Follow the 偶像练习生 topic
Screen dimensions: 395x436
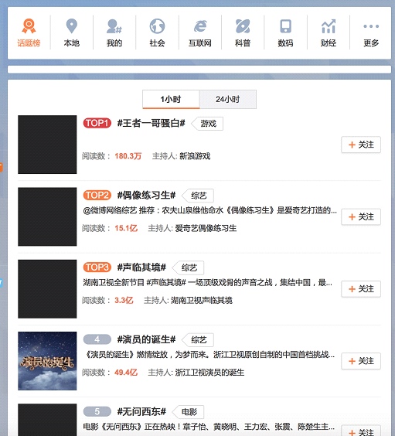pyautogui.click(x=361, y=216)
